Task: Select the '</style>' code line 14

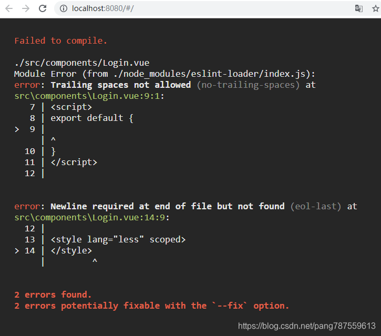Action: tap(71, 250)
